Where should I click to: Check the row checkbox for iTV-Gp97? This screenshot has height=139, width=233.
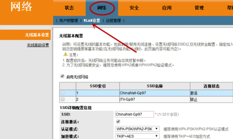(63, 99)
